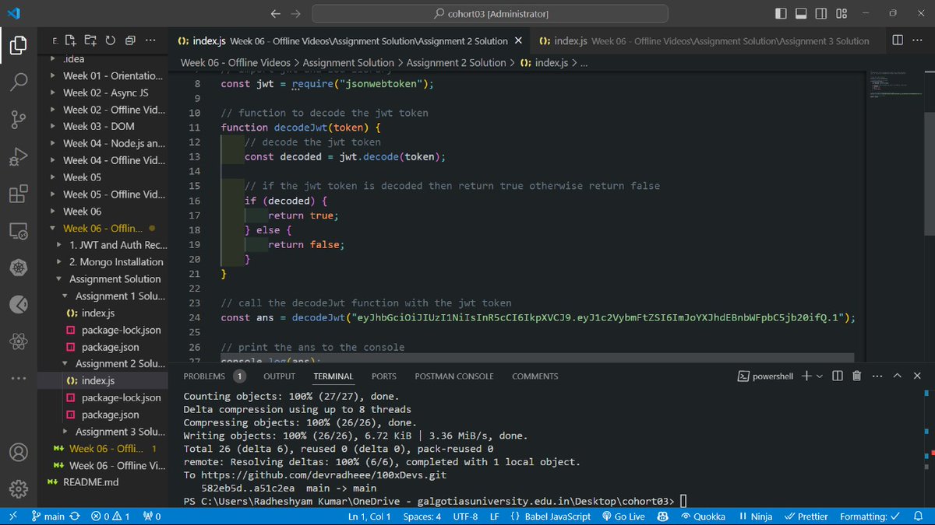
Task: Maximize the terminal panel size
Action: point(896,376)
